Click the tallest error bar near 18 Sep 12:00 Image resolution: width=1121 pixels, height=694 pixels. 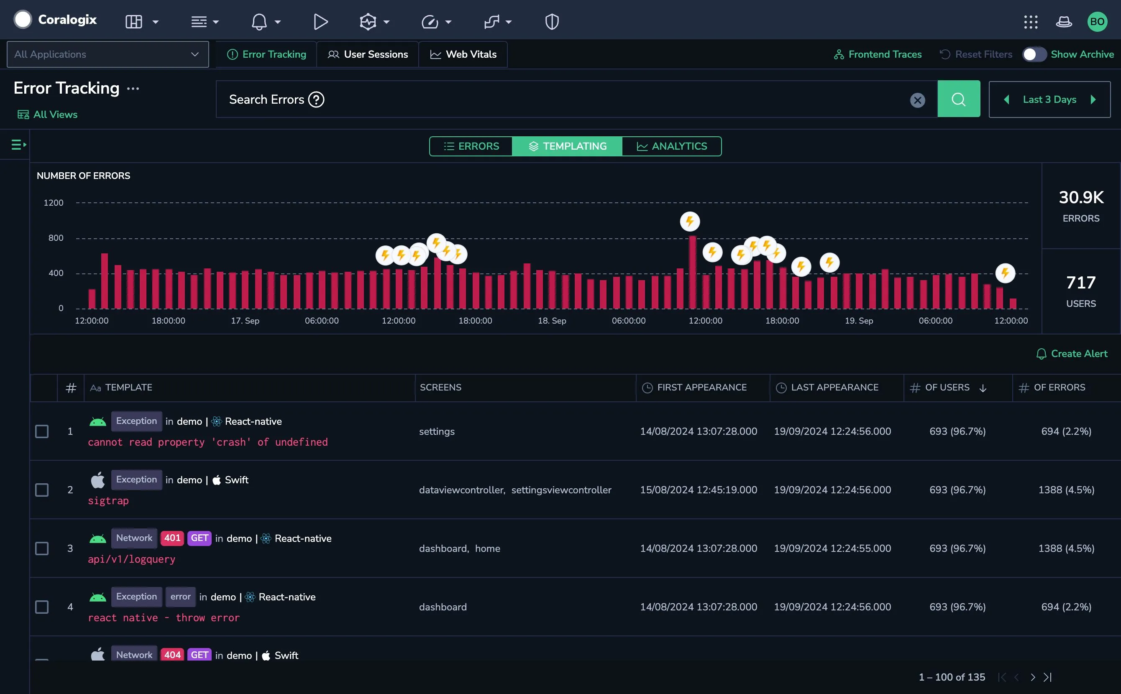[692, 272]
